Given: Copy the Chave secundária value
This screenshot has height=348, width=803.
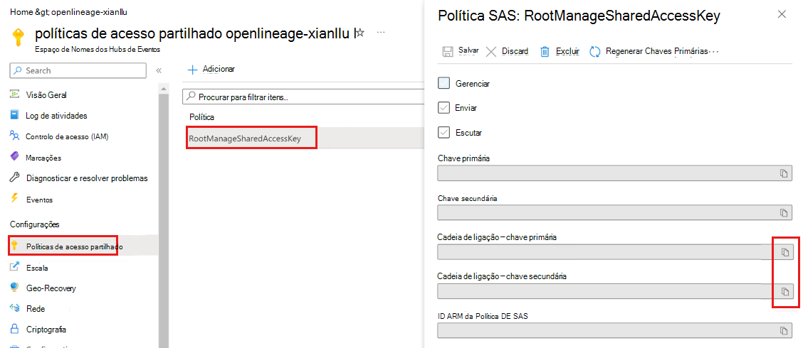Looking at the screenshot, I should (783, 213).
